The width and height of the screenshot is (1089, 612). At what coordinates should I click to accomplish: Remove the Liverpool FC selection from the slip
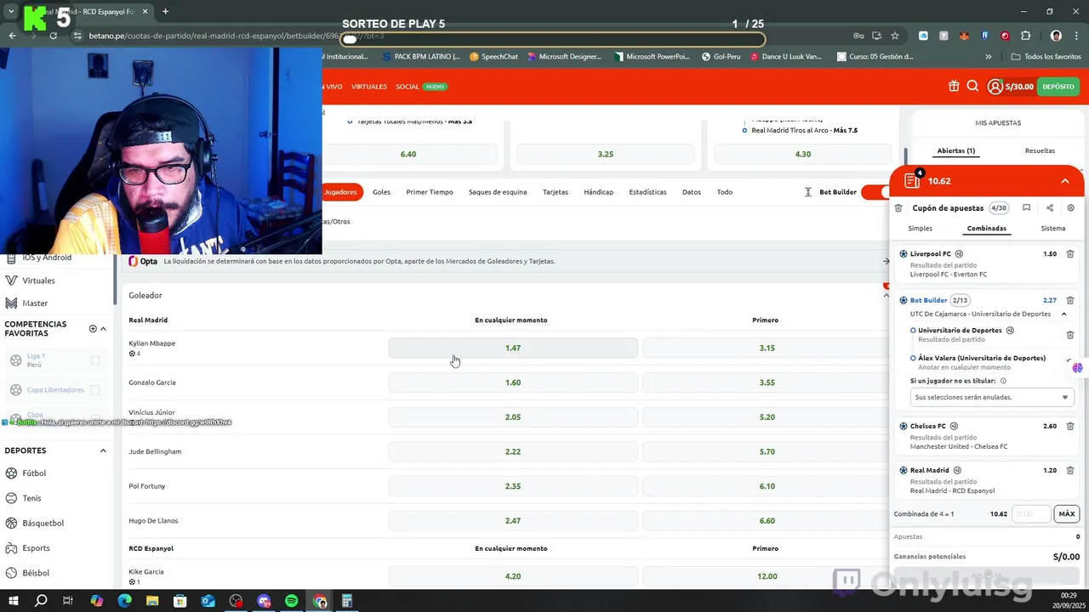point(1070,254)
